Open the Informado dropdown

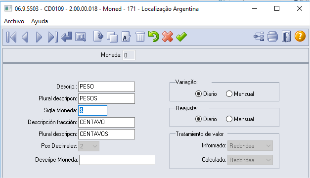(x=250, y=146)
